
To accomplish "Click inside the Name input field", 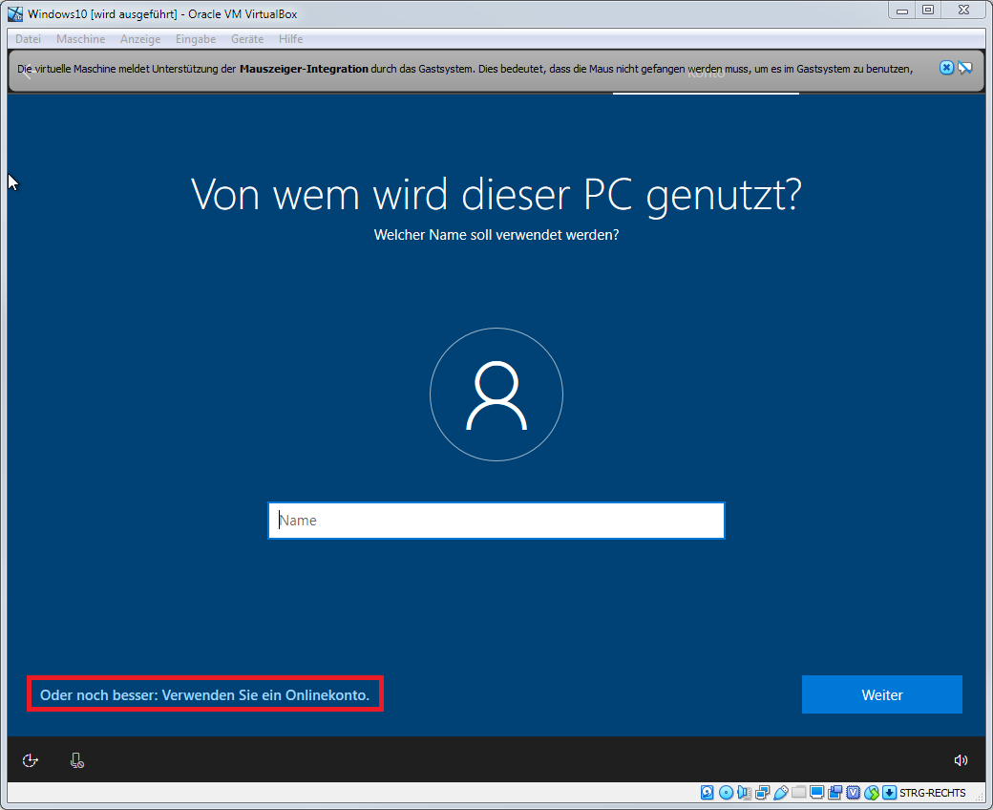I will [x=496, y=520].
